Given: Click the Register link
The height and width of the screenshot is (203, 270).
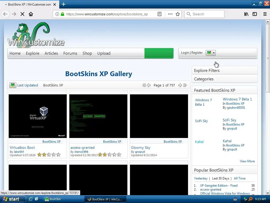Looking at the screenshot, I should click(x=197, y=53).
